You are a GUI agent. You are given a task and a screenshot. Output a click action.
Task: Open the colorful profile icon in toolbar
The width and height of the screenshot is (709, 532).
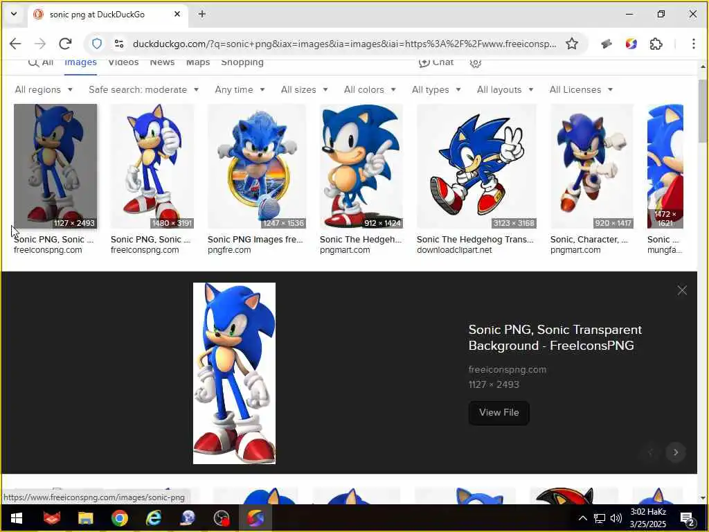click(631, 44)
